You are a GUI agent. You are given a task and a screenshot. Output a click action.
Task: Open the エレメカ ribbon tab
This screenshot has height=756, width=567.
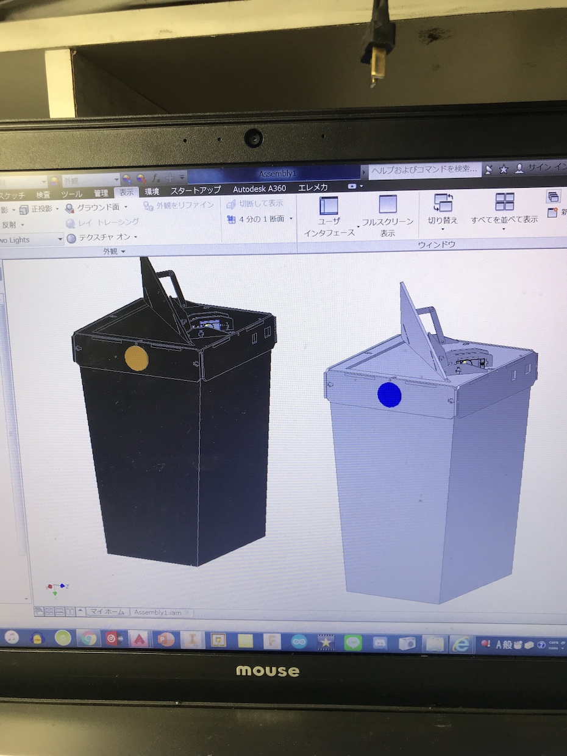click(313, 188)
